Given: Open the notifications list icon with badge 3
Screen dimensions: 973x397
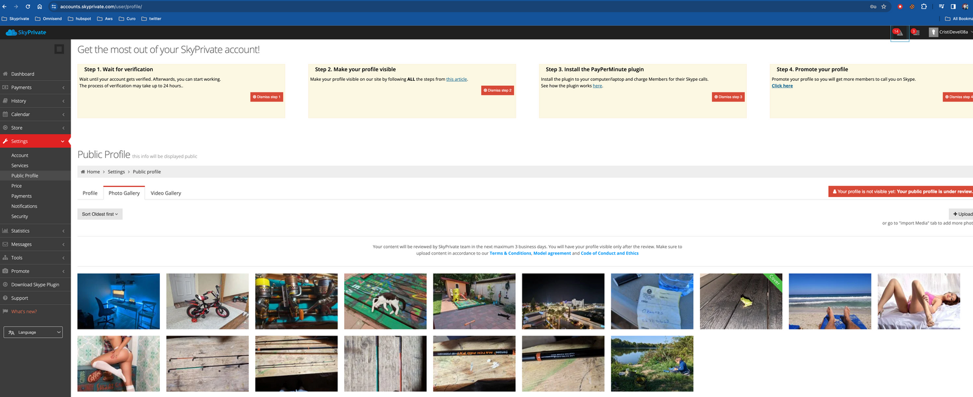Looking at the screenshot, I should coord(915,32).
